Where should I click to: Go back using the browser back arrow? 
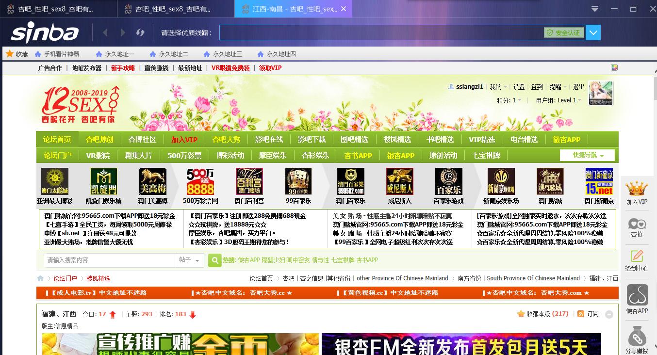(105, 32)
